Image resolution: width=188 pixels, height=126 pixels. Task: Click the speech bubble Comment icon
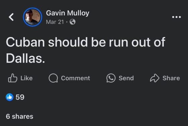(53, 78)
